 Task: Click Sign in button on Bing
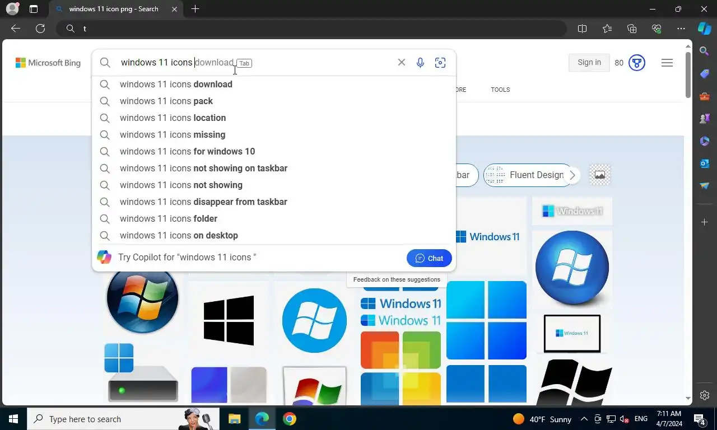pos(589,62)
